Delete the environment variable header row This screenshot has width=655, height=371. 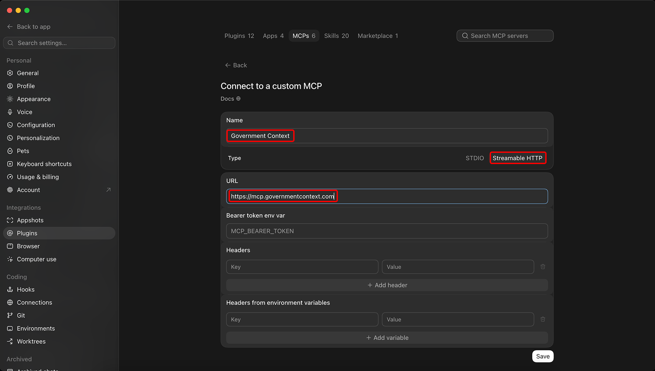pos(543,319)
